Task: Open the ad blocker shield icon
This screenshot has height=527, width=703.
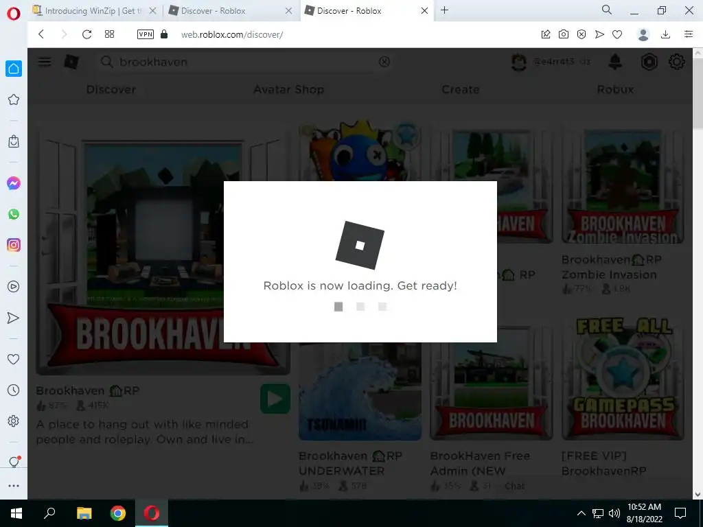Action: 581,34
